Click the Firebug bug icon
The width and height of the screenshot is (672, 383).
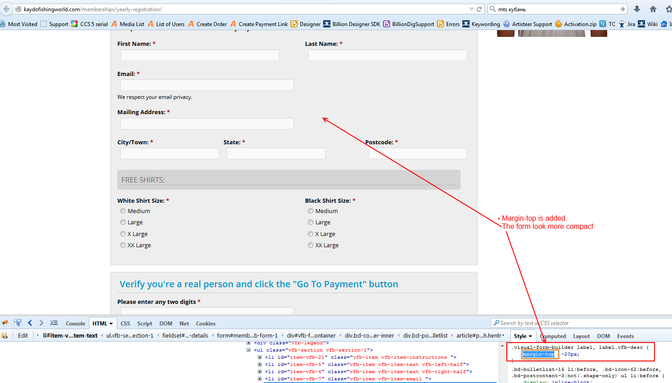[x=5, y=322]
